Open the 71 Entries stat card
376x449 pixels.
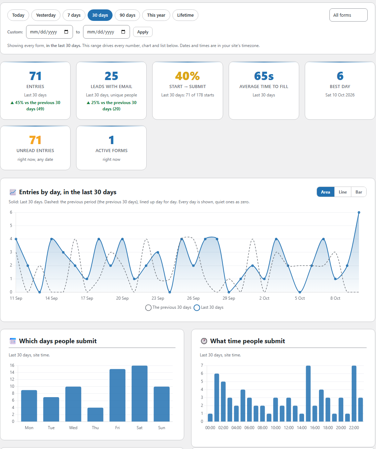click(35, 90)
